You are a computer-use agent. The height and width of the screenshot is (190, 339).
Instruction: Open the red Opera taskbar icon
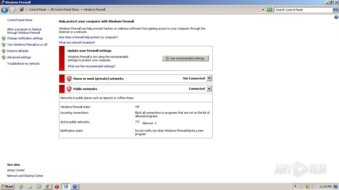coord(57,187)
